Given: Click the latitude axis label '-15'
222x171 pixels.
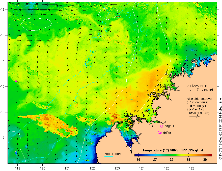Looking at the screenshot, I should click(3, 87).
